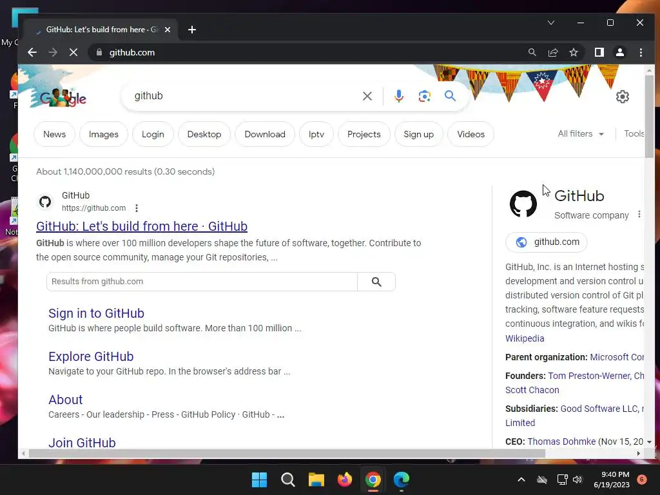Start voice search with microphone icon

point(398,96)
